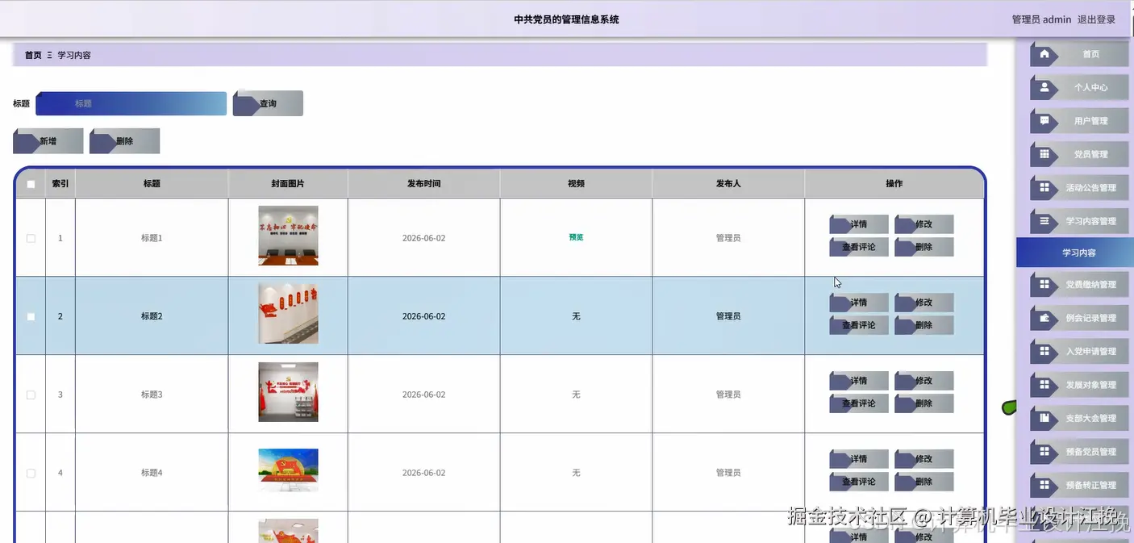Click the title cell 标题3
This screenshot has height=543, width=1134.
pyautogui.click(x=152, y=395)
